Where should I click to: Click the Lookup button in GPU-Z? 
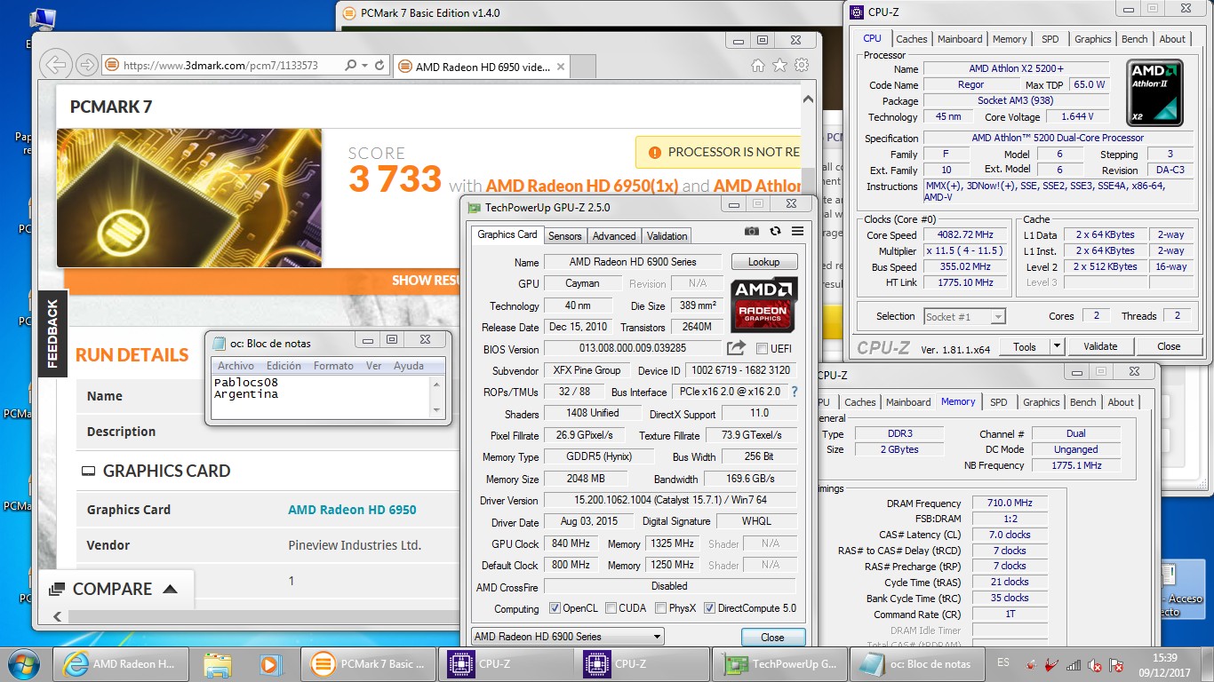764,262
